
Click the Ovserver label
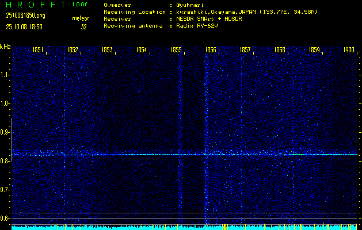click(x=117, y=5)
